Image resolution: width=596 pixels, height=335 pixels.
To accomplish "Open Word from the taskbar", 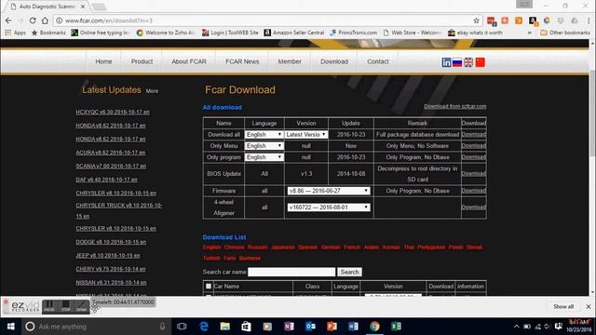I will point(353,327).
